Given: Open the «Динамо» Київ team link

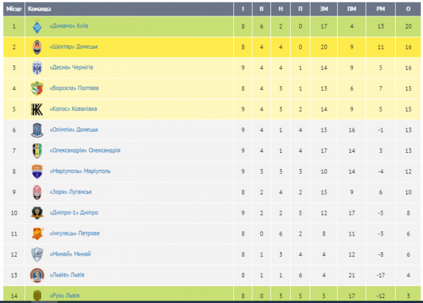Looking at the screenshot, I should [69, 26].
